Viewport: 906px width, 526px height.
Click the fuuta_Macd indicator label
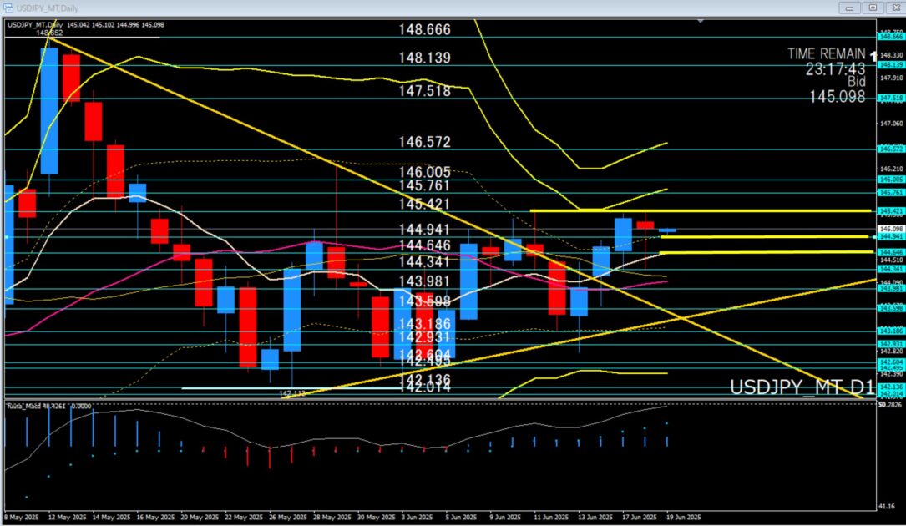tap(23, 407)
